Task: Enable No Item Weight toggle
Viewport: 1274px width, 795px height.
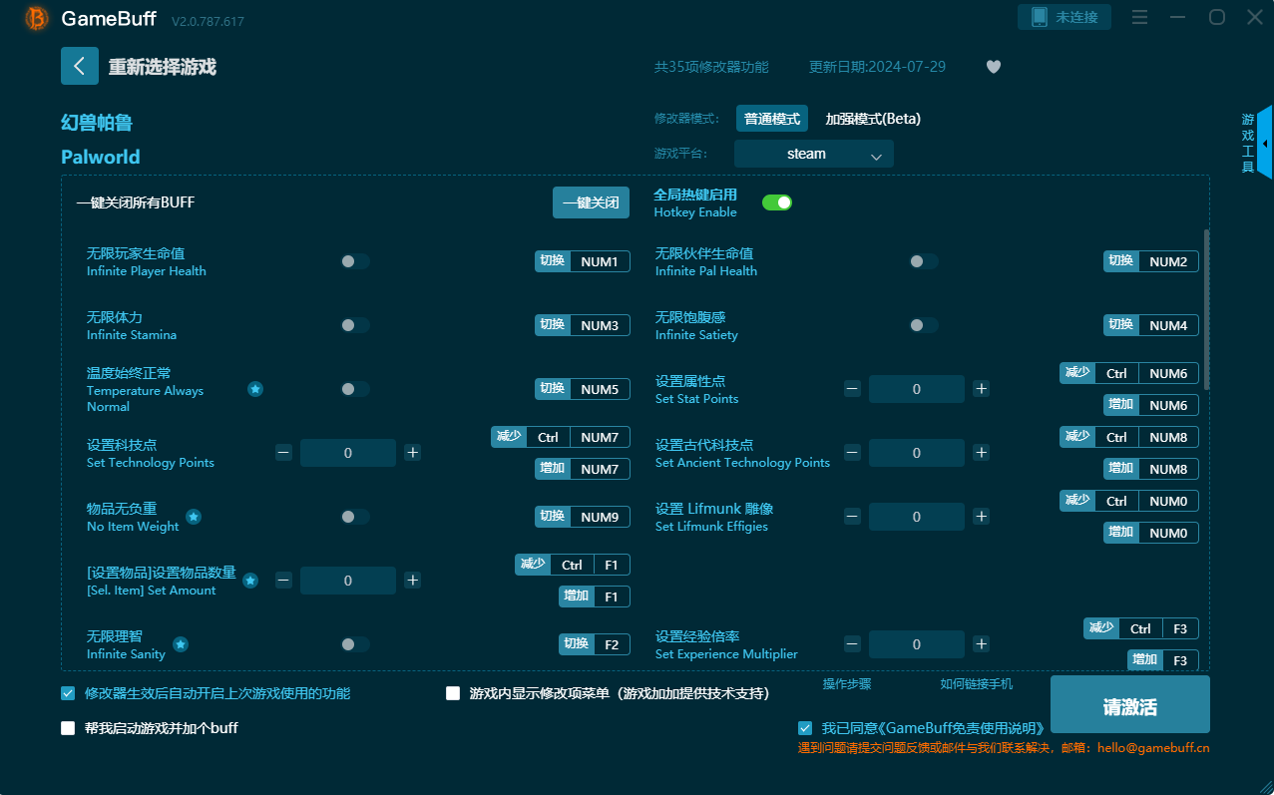Action: click(x=355, y=517)
